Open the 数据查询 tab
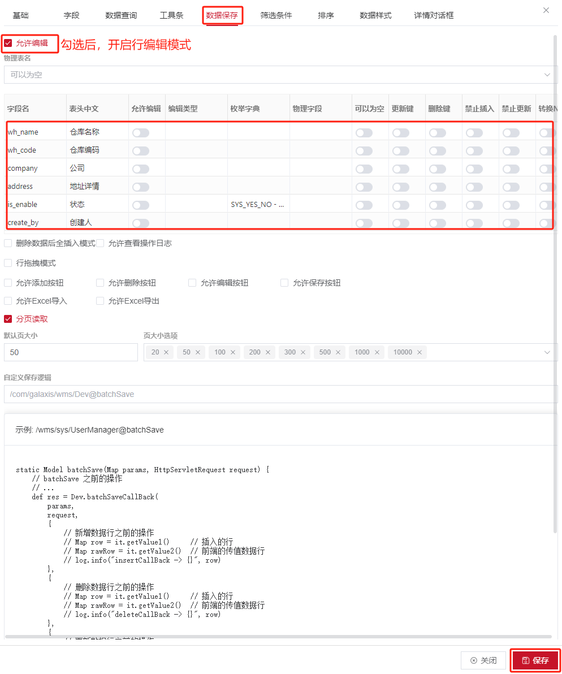562x674 pixels. 121,15
